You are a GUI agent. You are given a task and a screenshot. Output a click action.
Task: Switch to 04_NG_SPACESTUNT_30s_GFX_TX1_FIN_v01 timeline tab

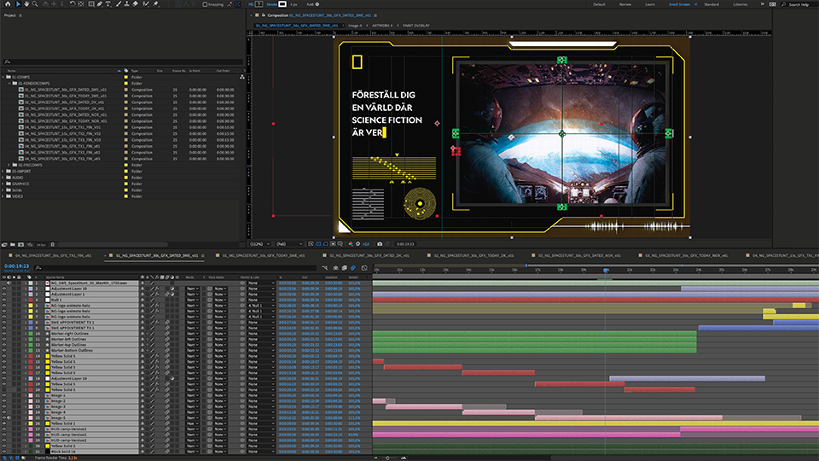53,255
